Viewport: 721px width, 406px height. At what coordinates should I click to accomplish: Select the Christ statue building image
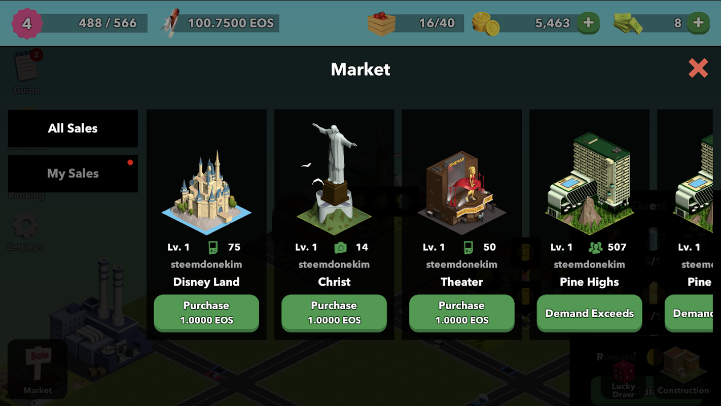pos(334,179)
